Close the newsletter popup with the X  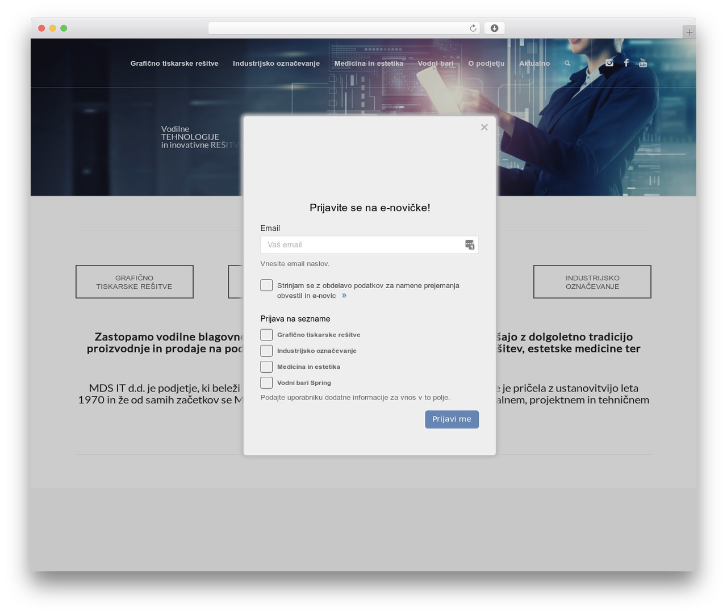coord(484,127)
